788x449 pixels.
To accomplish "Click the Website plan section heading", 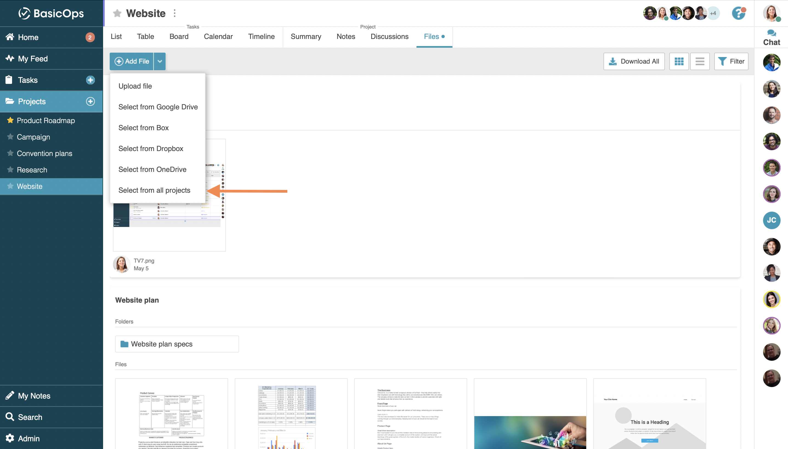I will click(137, 300).
